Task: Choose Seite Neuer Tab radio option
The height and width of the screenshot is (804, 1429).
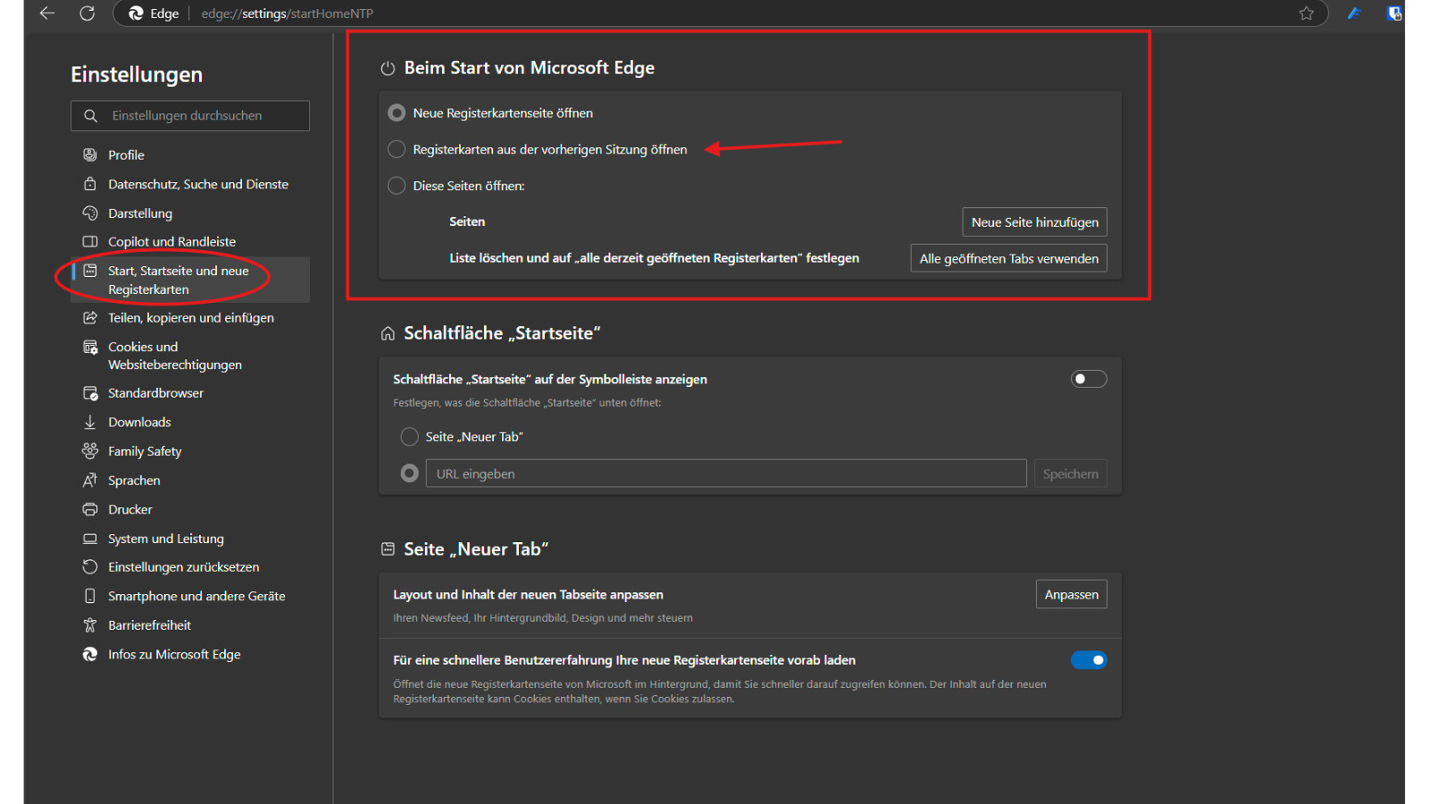Action: 410,437
